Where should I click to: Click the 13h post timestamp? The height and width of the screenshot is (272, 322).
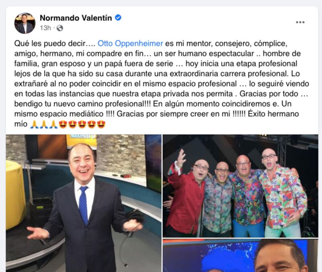coord(45,28)
